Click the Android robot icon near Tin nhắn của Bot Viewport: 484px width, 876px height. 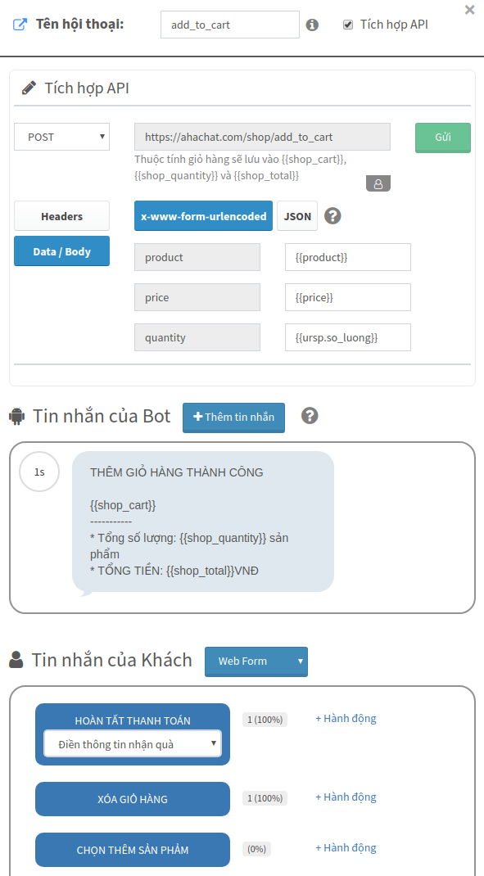[x=17, y=416]
